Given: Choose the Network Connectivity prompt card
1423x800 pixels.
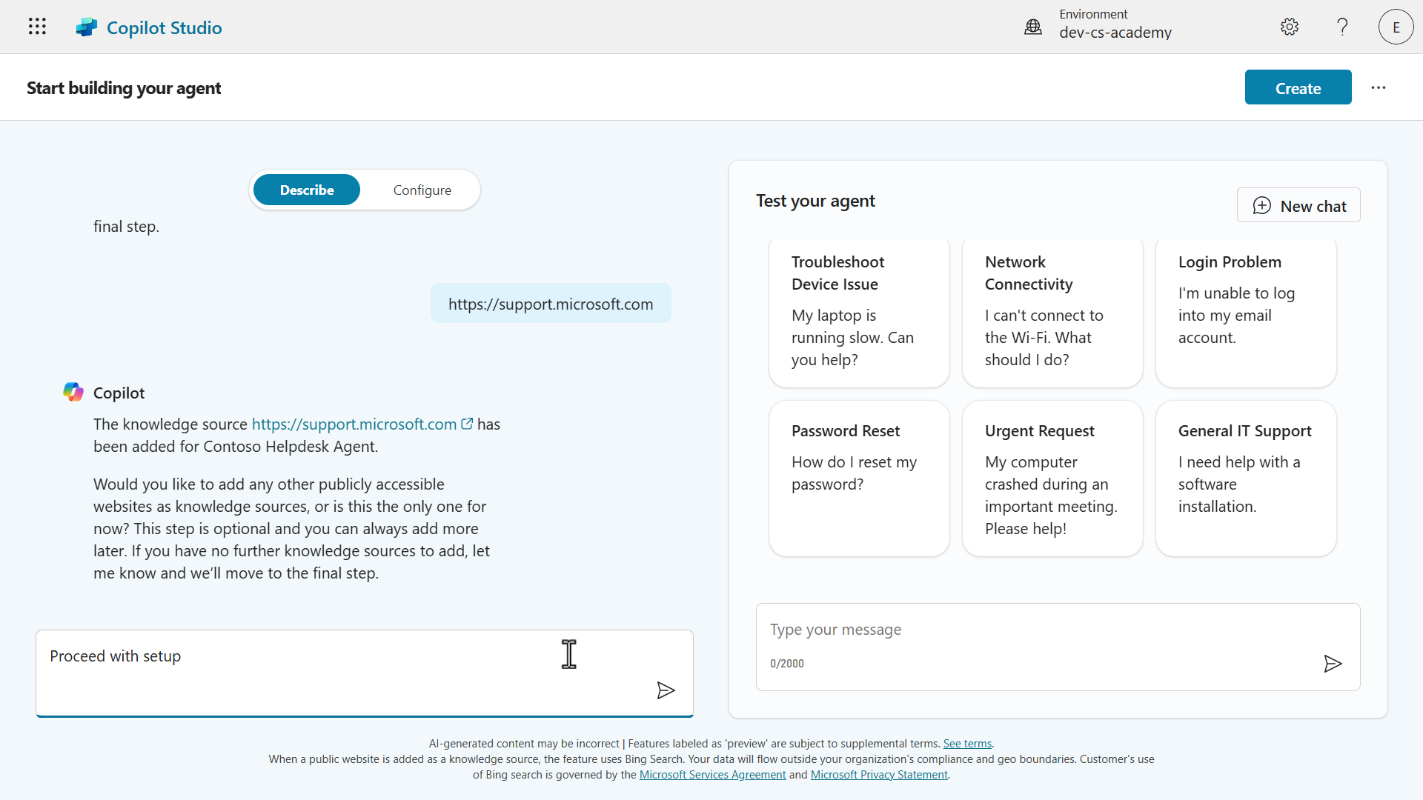Looking at the screenshot, I should point(1052,311).
